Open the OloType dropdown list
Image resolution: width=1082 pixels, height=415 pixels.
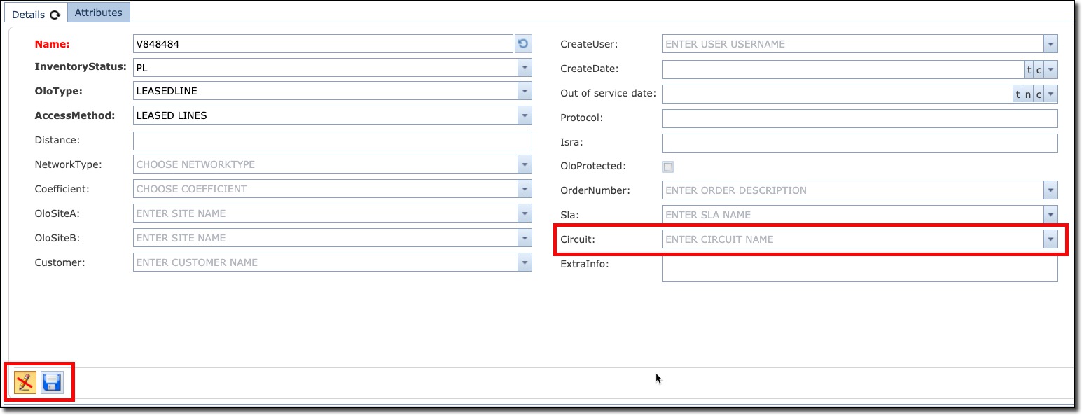pyautogui.click(x=525, y=91)
